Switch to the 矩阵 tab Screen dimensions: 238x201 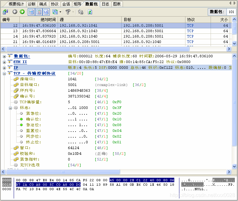[77, 4]
